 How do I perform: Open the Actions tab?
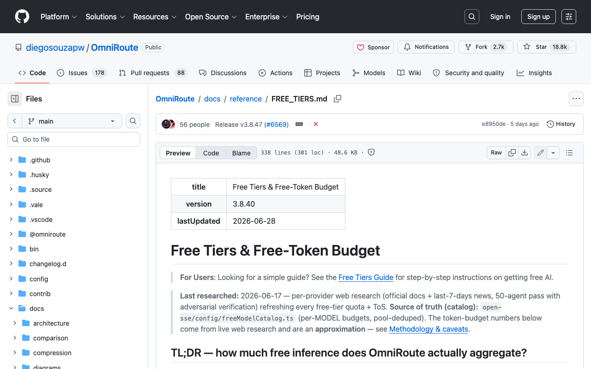click(276, 73)
